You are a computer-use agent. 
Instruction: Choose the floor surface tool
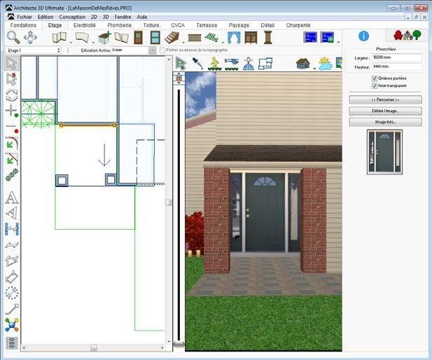click(82, 37)
